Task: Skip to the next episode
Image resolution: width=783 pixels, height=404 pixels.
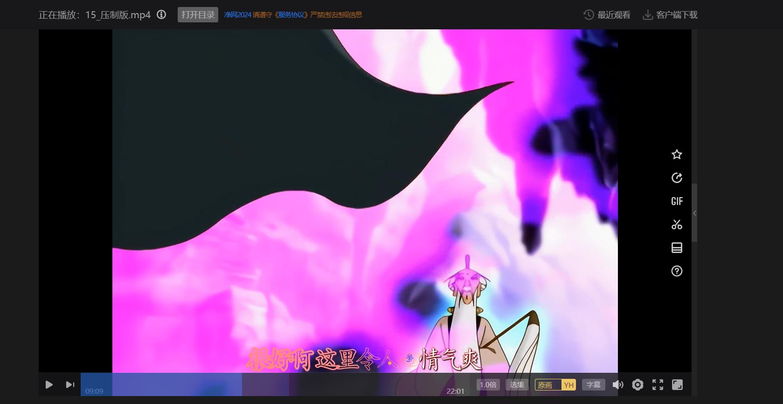Action: 70,384
